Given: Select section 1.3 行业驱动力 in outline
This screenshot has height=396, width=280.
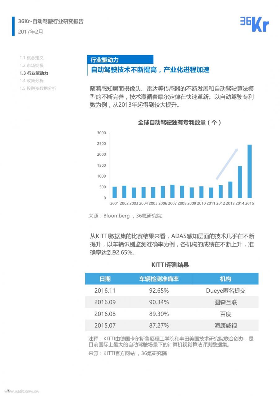Looking at the screenshot, I should tap(34, 73).
